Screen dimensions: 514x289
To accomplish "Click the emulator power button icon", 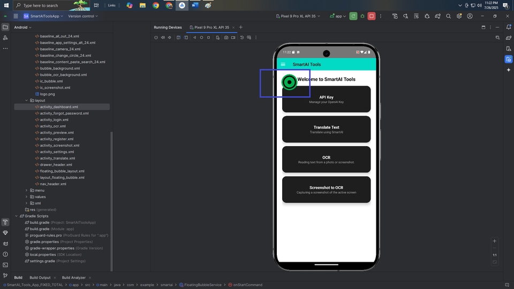I will tap(156, 37).
